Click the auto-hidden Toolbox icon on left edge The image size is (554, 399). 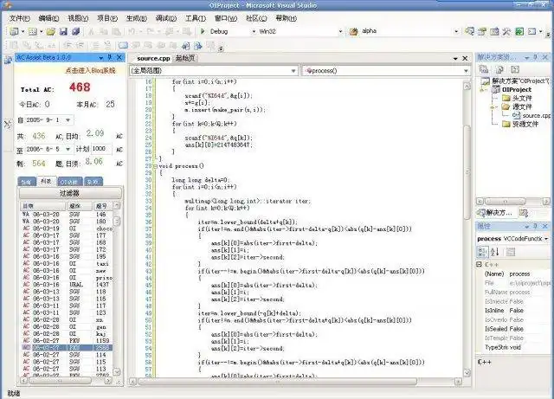coord(8,125)
